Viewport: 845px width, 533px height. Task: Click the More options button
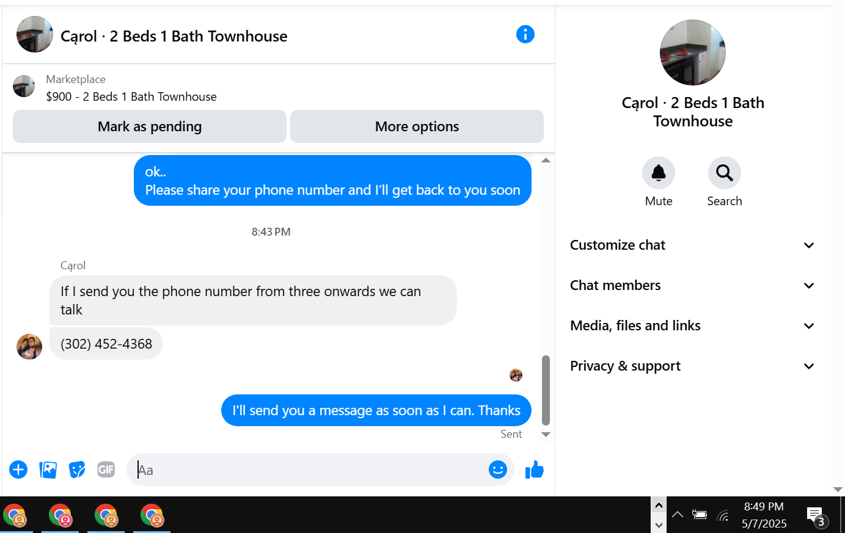tap(417, 126)
